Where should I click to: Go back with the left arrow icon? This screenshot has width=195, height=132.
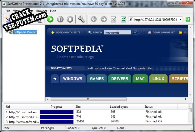[x=94, y=19]
